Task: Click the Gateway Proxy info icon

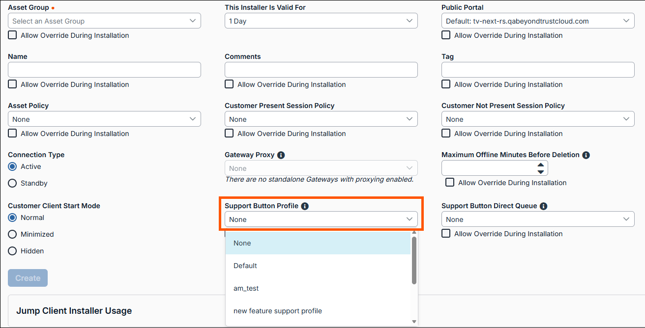Action: coord(281,155)
